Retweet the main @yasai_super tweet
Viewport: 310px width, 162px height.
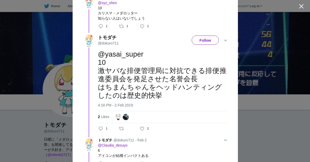(121, 129)
